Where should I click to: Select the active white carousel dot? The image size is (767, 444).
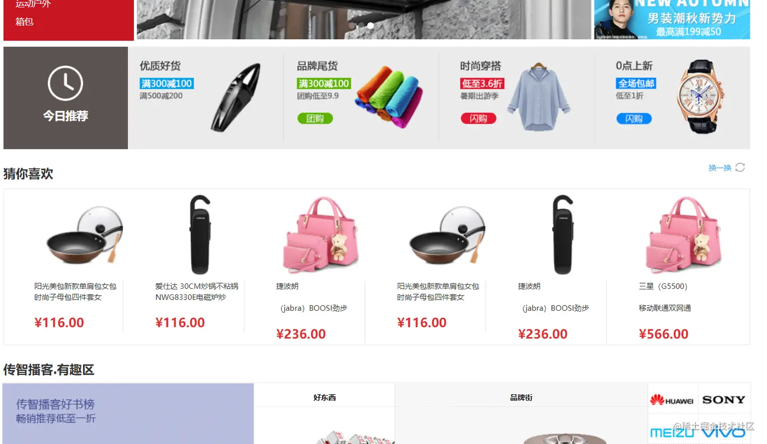[x=371, y=25]
